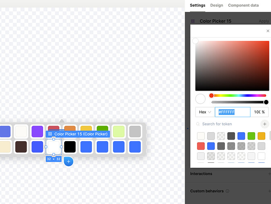The width and height of the screenshot is (271, 204).
Task: Pick the blue palette swatch beside the green one
Action: [241, 136]
